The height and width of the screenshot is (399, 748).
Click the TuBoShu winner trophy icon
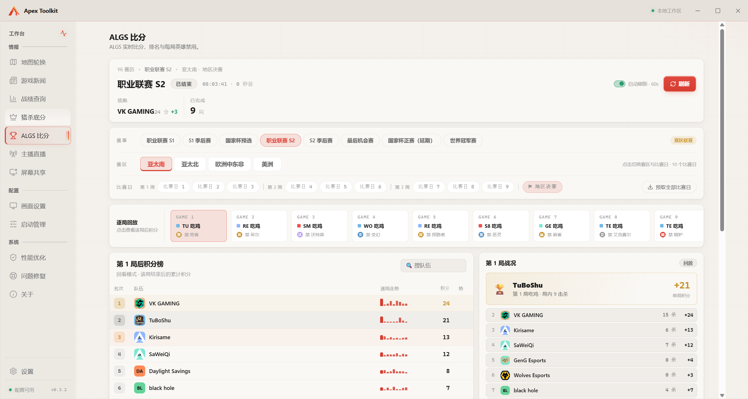pyautogui.click(x=500, y=289)
